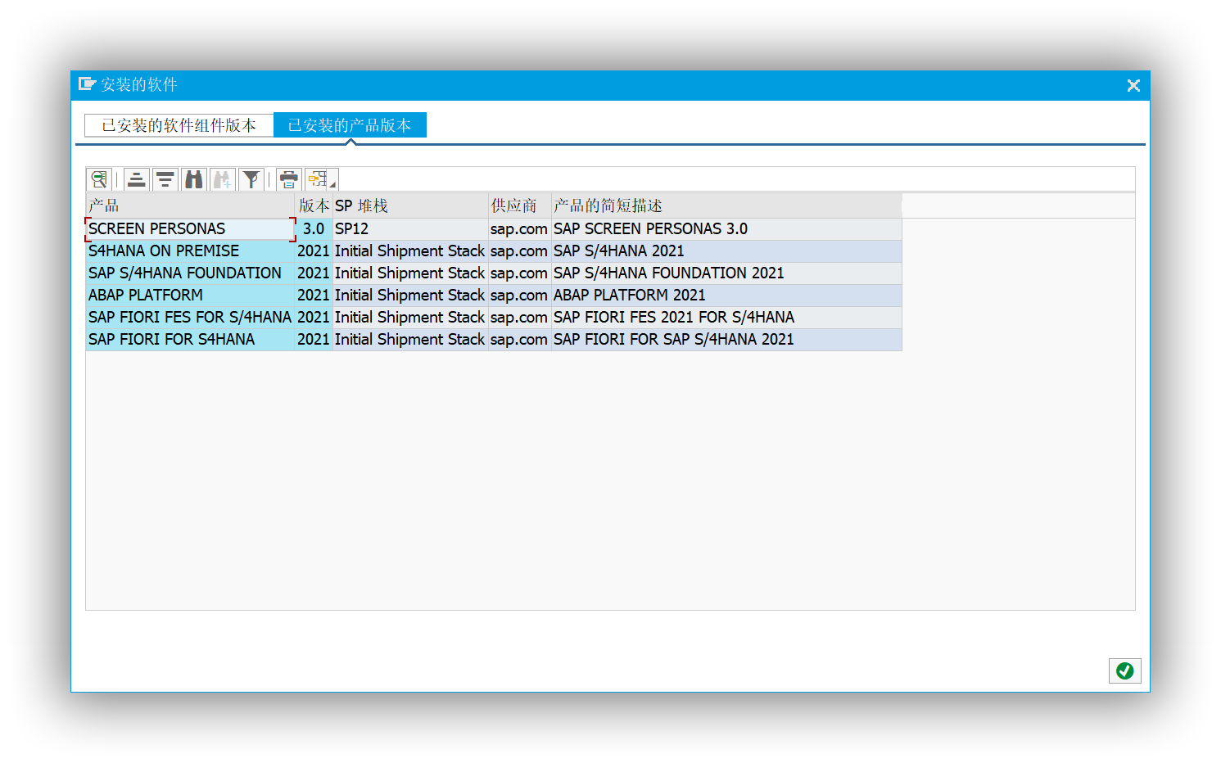Viewport: 1221px width, 763px height.
Task: Click Initial Shipment Stack in ABAP PLATFORM row
Action: coord(410,296)
